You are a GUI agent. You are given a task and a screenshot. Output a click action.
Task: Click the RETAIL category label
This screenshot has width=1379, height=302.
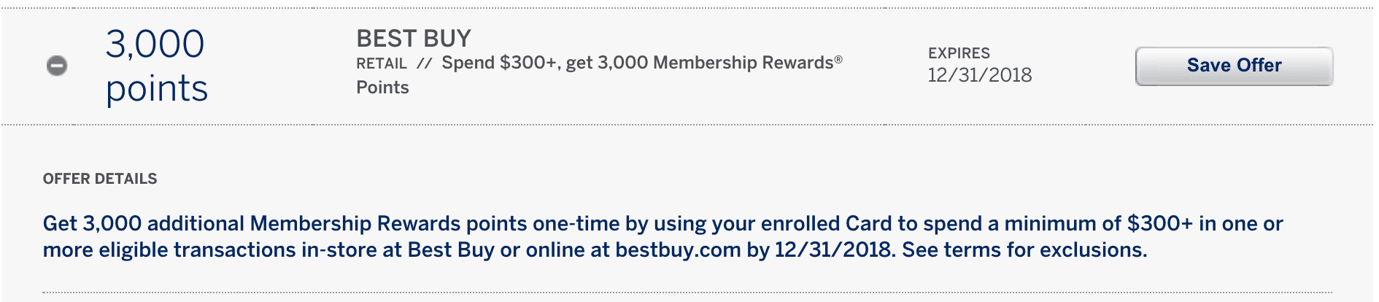pyautogui.click(x=382, y=63)
